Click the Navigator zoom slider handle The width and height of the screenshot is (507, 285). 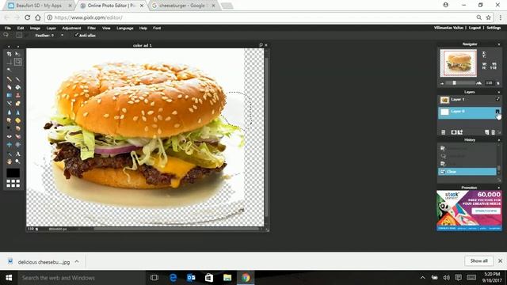click(454, 83)
